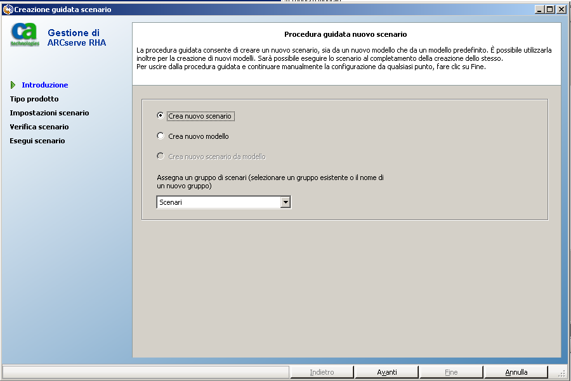Image resolution: width=571 pixels, height=381 pixels.
Task: Open the Tipo prodotto step
Action: (34, 99)
